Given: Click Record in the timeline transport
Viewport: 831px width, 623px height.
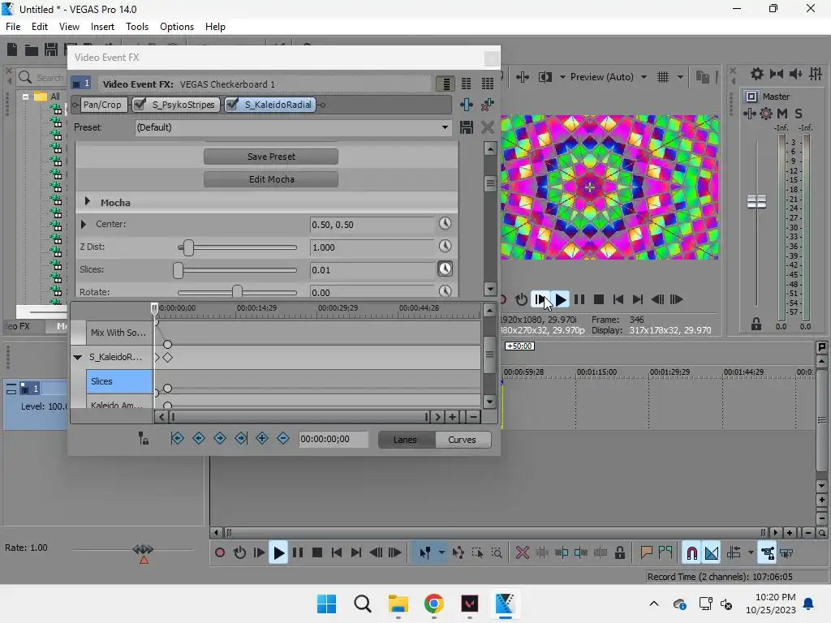Looking at the screenshot, I should (x=219, y=553).
